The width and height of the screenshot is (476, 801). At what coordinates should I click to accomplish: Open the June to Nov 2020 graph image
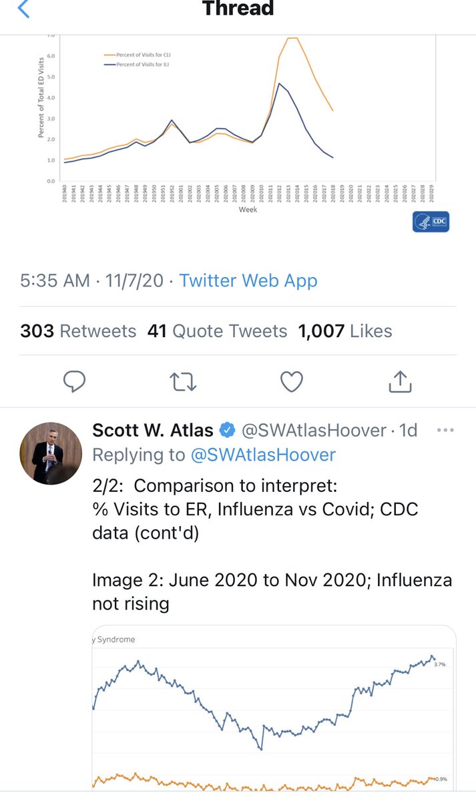point(274,708)
